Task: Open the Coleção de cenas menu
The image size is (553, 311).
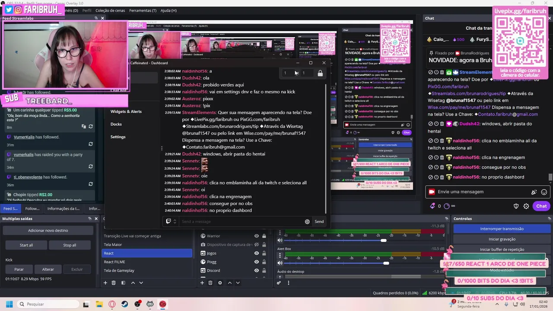Action: coord(110,10)
